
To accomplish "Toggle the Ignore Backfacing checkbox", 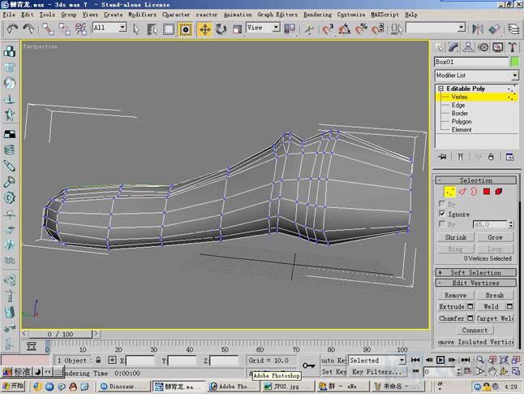I will (442, 214).
